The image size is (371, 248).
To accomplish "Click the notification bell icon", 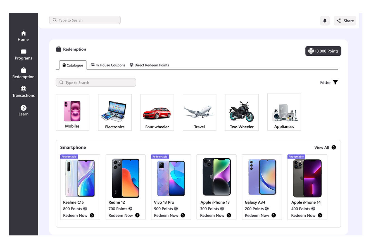I will point(325,21).
